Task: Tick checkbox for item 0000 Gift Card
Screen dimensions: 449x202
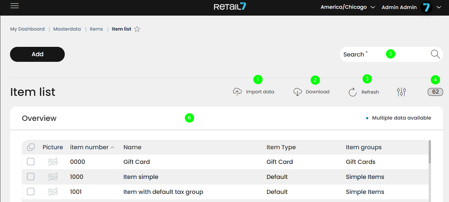Action: [x=31, y=162]
